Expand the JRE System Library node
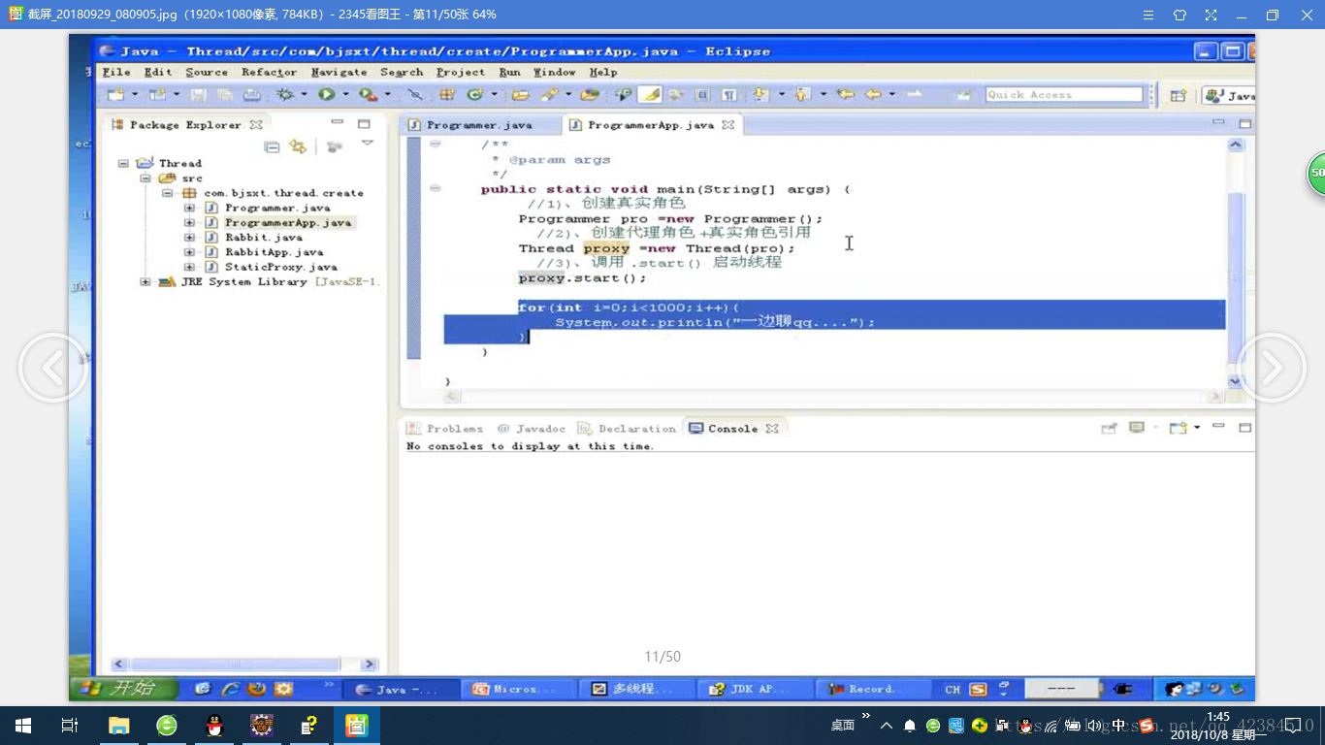 pyautogui.click(x=145, y=281)
